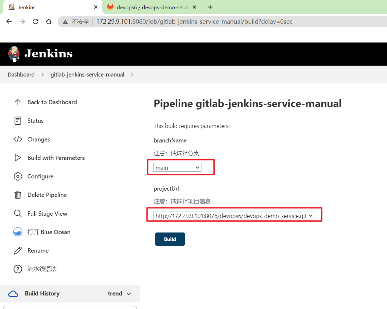The width and height of the screenshot is (387, 309).
Task: Expand the Dashboard breadcrumb chevron
Action: coord(43,75)
